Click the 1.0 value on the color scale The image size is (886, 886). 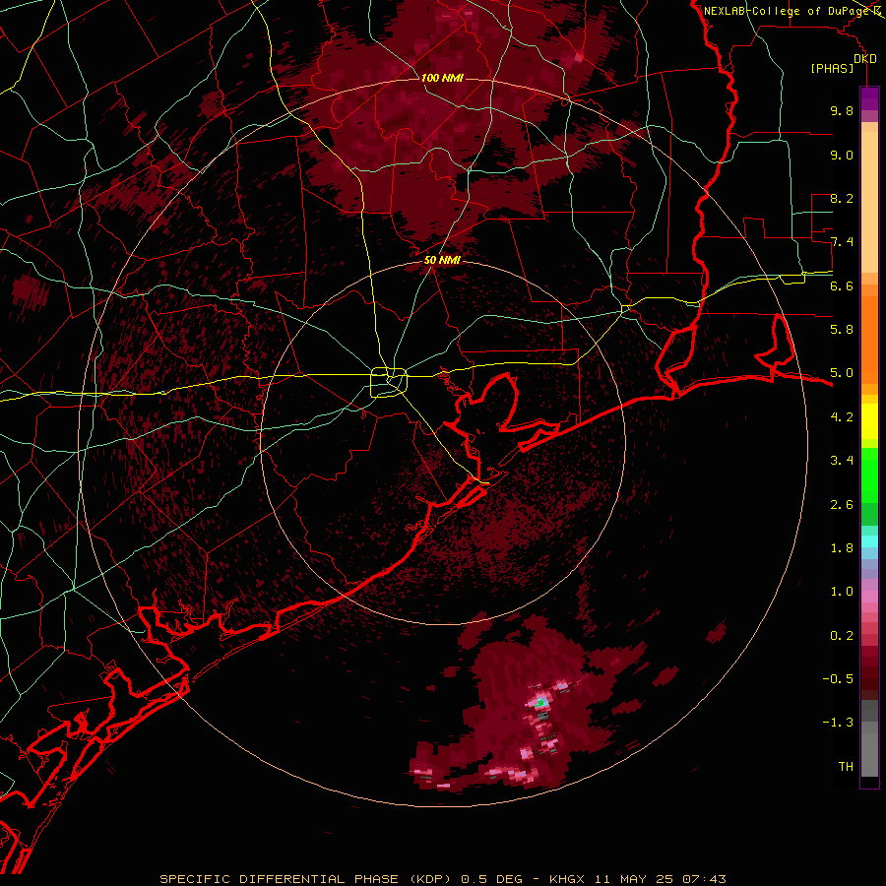(x=842, y=592)
